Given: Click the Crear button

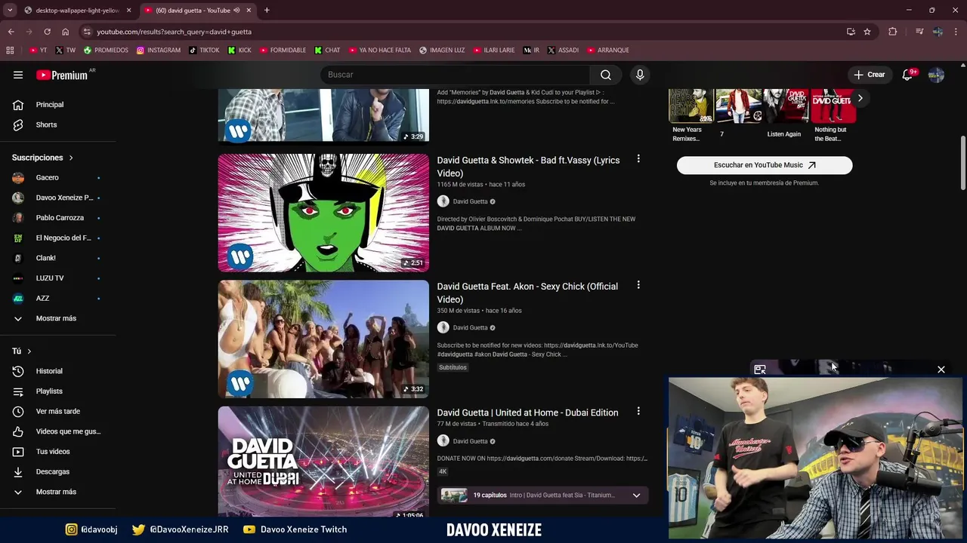Looking at the screenshot, I should [870, 75].
